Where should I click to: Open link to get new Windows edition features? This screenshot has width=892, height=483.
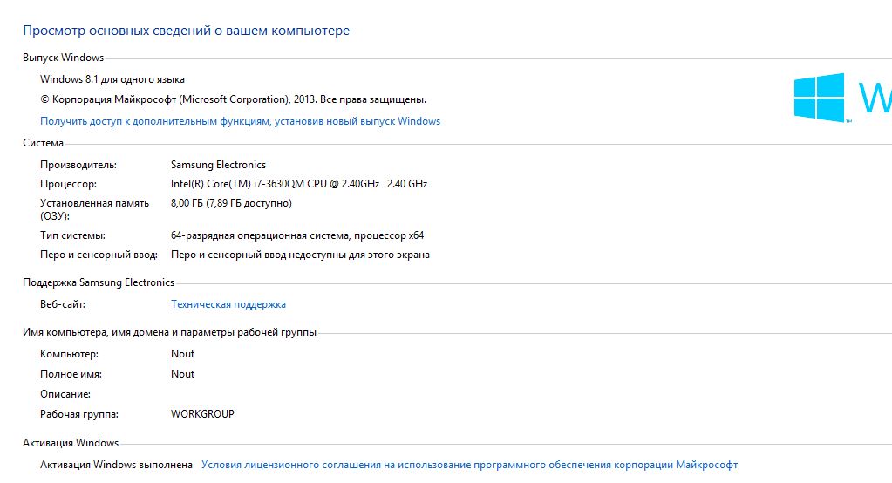(x=240, y=121)
